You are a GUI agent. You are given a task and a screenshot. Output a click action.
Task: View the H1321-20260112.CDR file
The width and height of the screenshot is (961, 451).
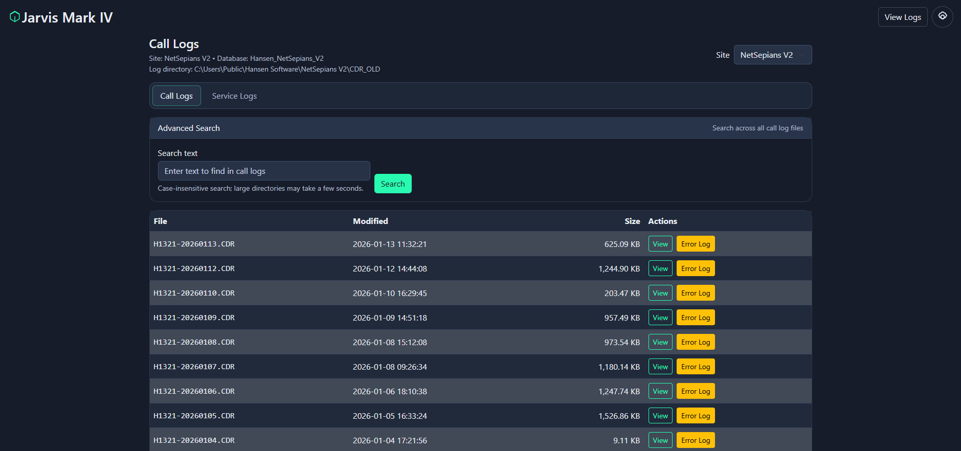click(660, 269)
